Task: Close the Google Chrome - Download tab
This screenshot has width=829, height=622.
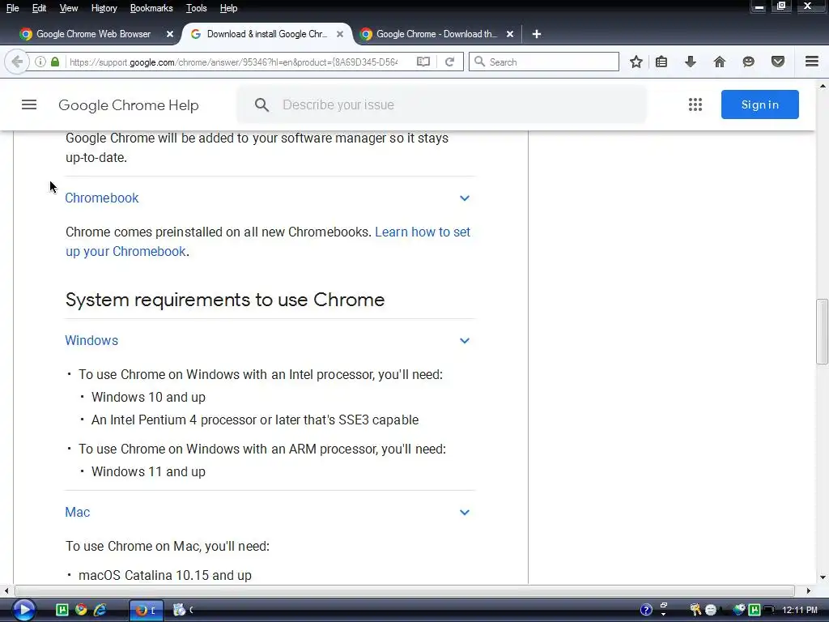Action: coord(510,34)
